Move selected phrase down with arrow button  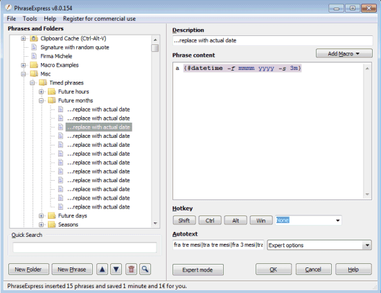(116, 269)
